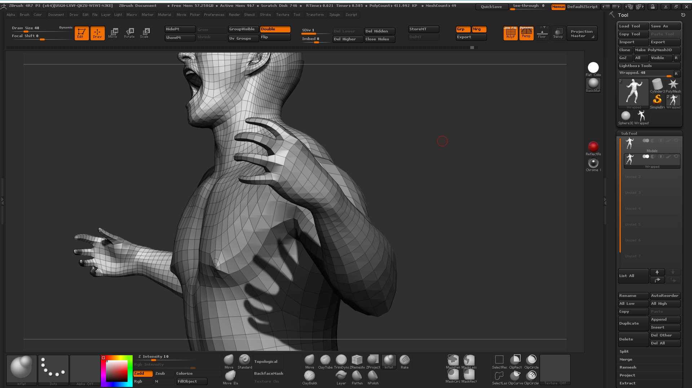The height and width of the screenshot is (388, 692).
Task: Select the Cylinder3D tool thumbnail
Action: click(x=657, y=86)
